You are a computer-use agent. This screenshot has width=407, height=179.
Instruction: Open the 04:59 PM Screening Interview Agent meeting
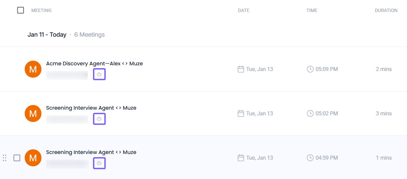pyautogui.click(x=91, y=152)
